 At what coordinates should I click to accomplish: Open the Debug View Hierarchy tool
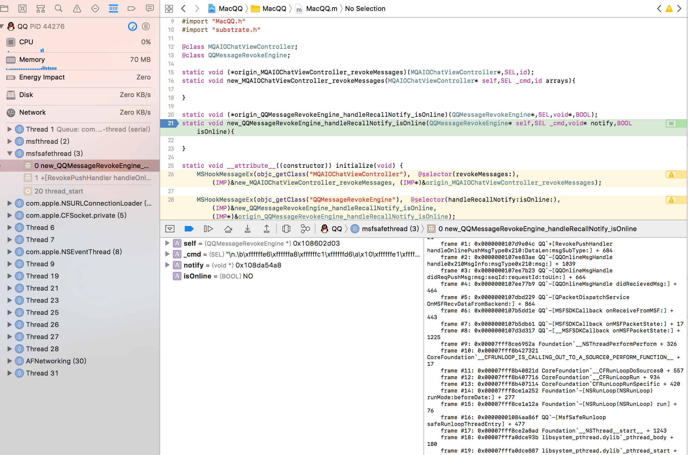(286, 229)
